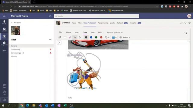
Task: Select the Computing channel
Action: (31, 49)
